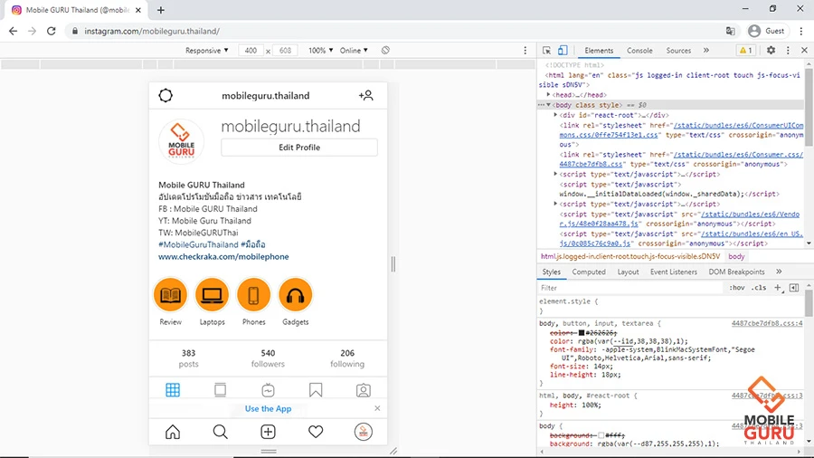Open the Responsive device dropdown
This screenshot has height=458, width=814.
coord(206,51)
